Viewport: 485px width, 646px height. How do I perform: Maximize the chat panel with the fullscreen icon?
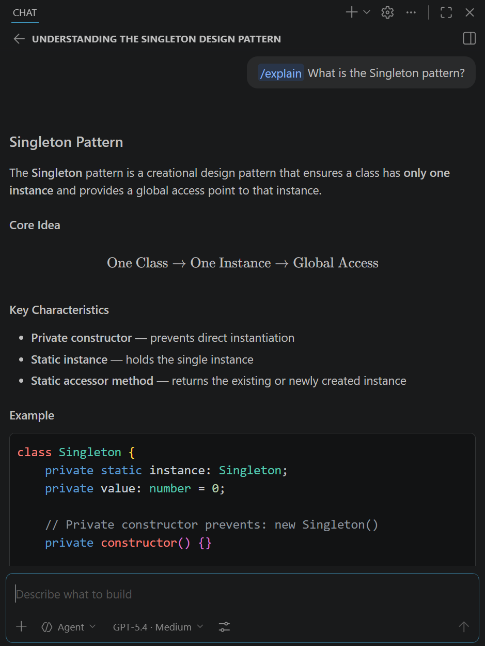(446, 12)
